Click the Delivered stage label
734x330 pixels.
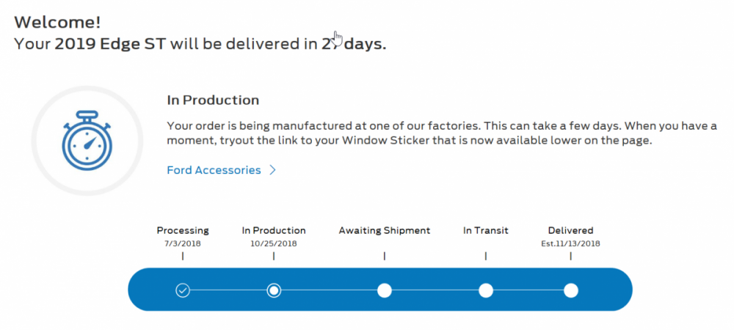(x=570, y=230)
